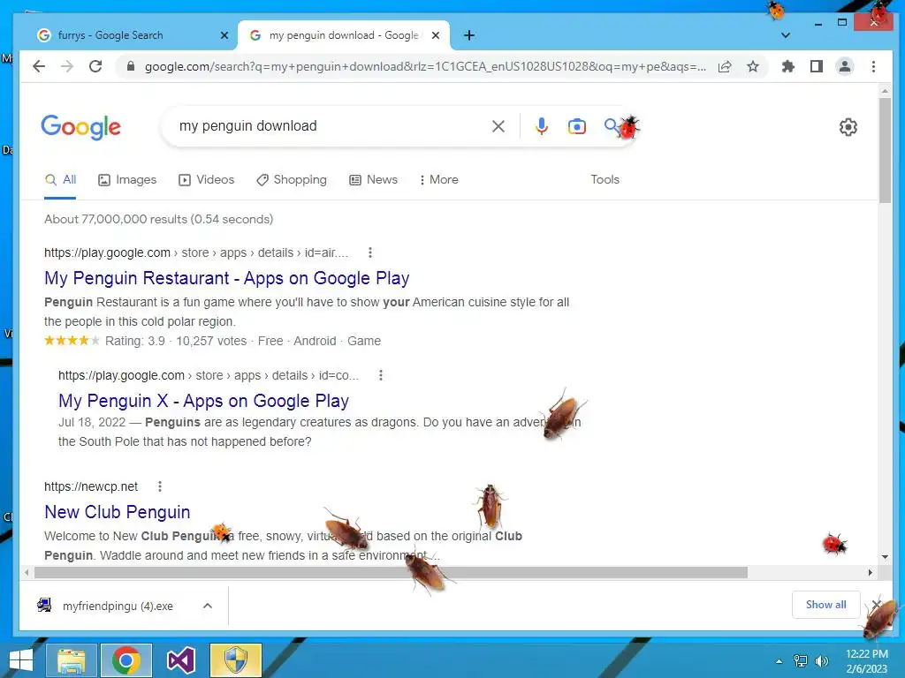The height and width of the screenshot is (678, 905).
Task: Open Chrome's three-dot menu
Action: (x=873, y=66)
